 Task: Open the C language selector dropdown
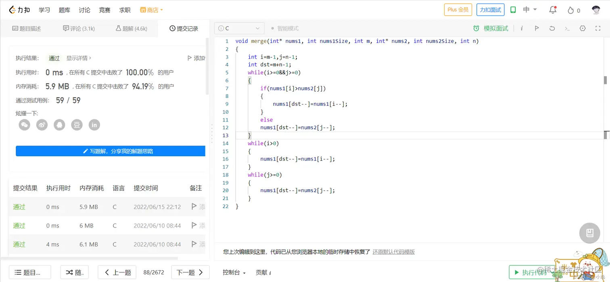pyautogui.click(x=239, y=28)
